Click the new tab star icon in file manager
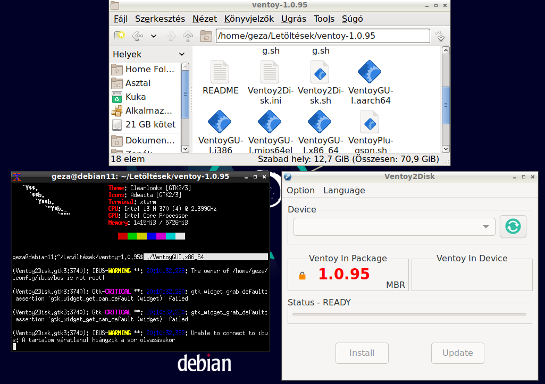Screen dimensions: 545x384 120,36
